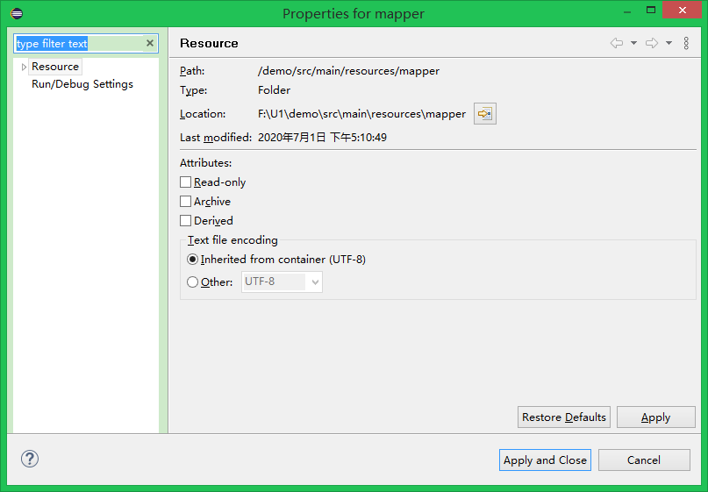Toggle the Archive attribute checkbox

[186, 202]
